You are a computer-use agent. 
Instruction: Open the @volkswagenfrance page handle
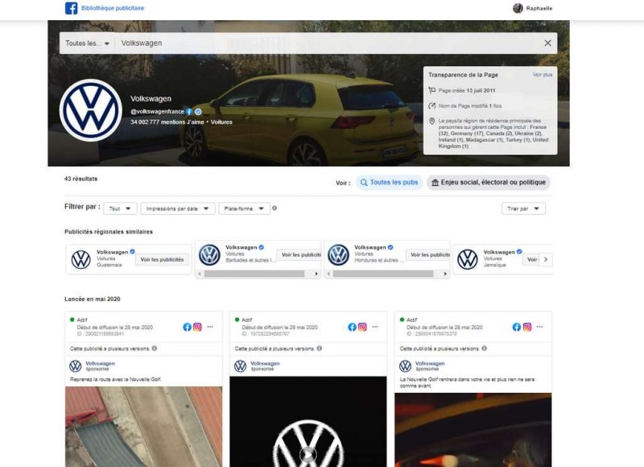click(157, 112)
